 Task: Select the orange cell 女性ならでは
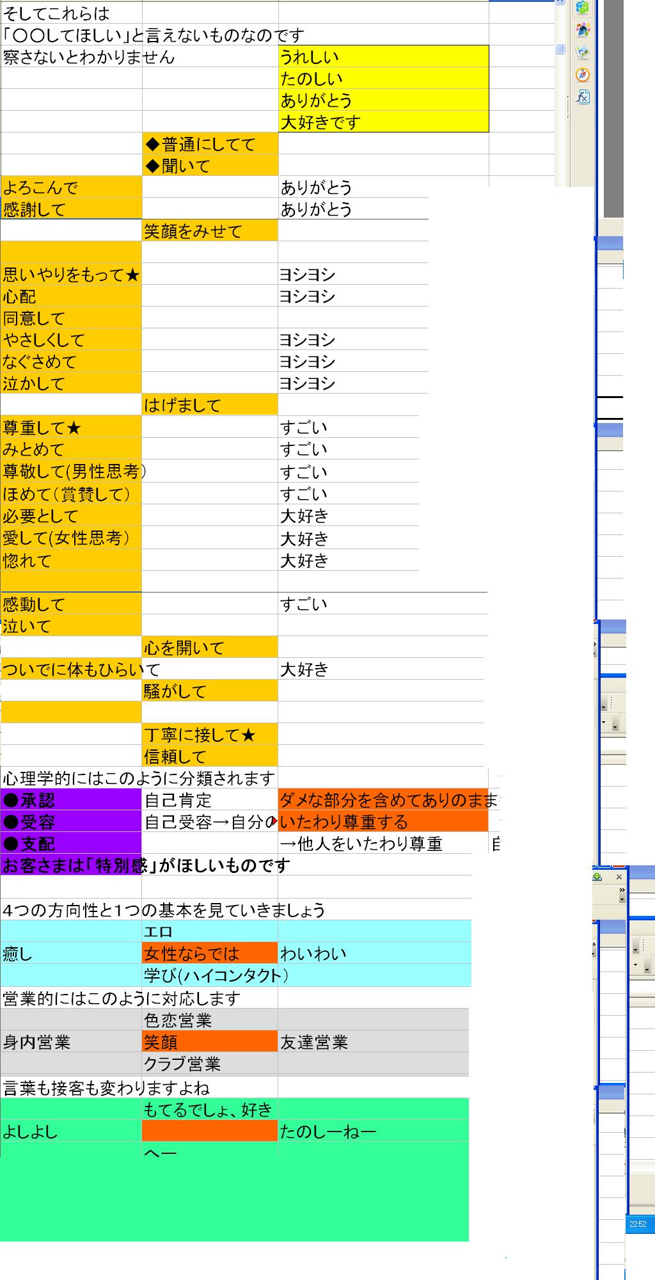(x=210, y=953)
